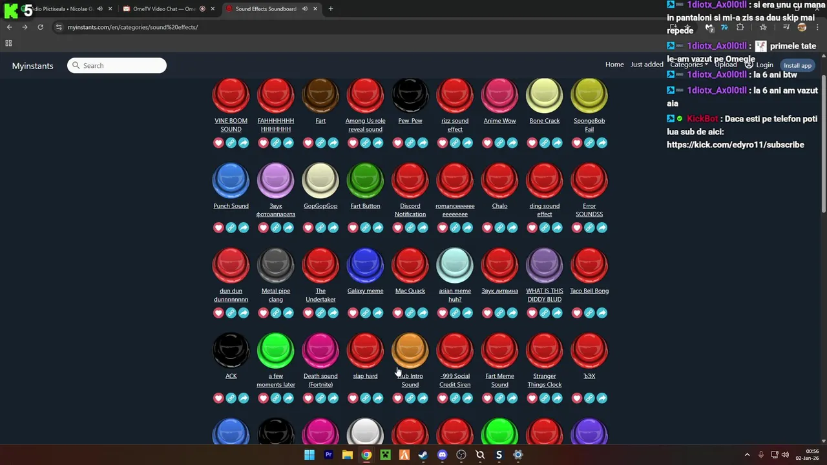Play the SpongeBob Fail sound button
Viewport: 827px width, 465px height.
coord(589,96)
